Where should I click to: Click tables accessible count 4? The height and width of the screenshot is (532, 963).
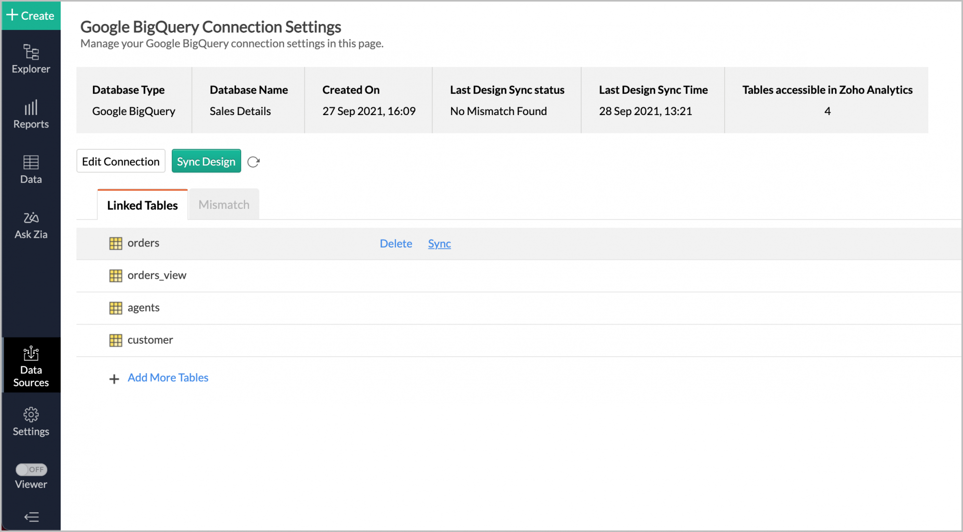pos(827,111)
